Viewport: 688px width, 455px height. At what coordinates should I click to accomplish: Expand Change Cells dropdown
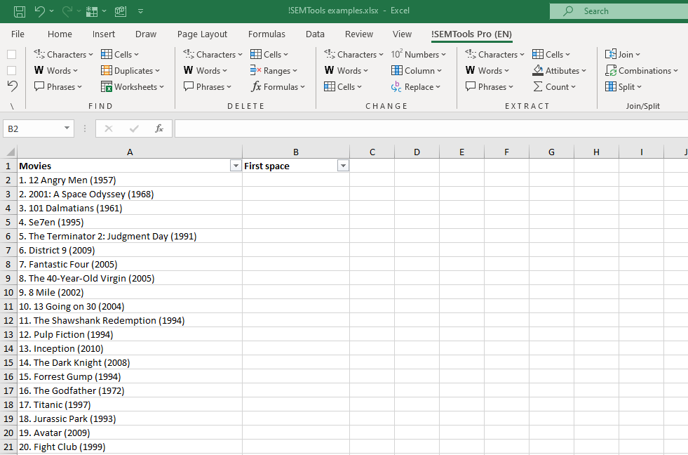[360, 87]
